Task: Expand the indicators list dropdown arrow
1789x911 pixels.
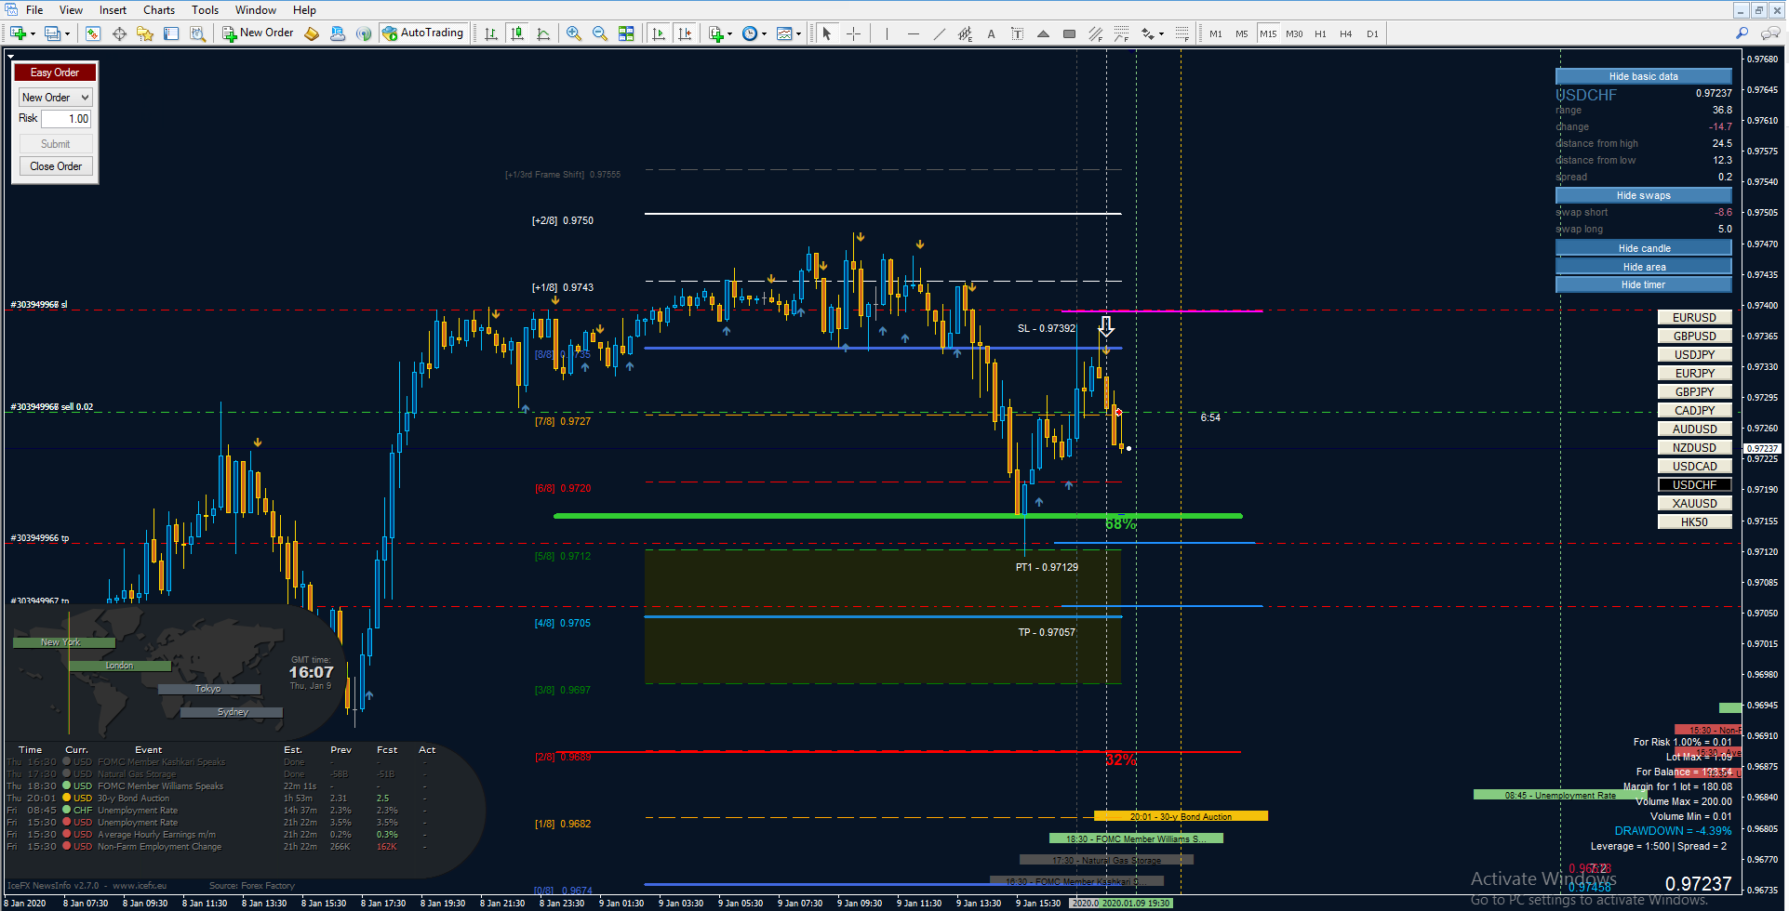Action: (x=729, y=33)
